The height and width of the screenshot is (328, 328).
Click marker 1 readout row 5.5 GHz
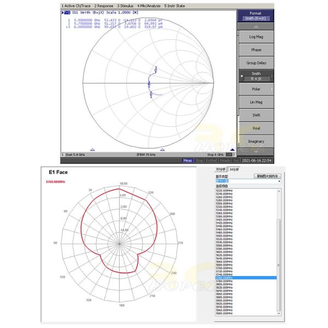coord(115,20)
